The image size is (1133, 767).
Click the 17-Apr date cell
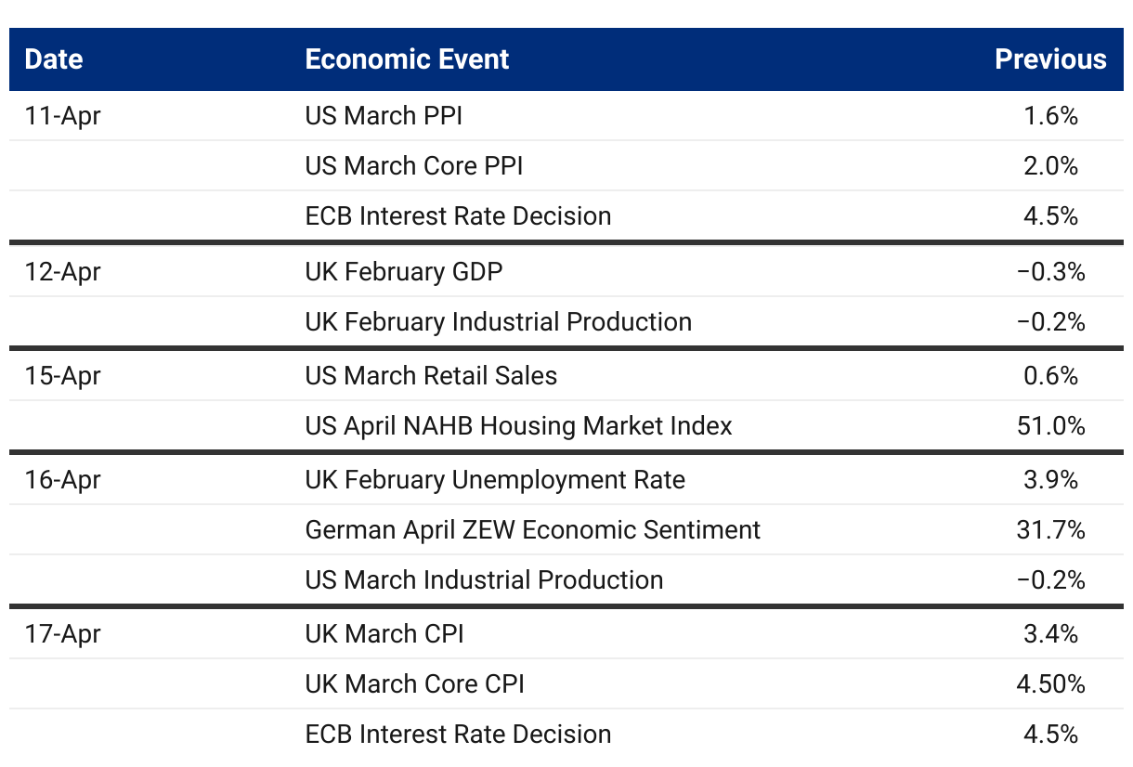tap(62, 634)
